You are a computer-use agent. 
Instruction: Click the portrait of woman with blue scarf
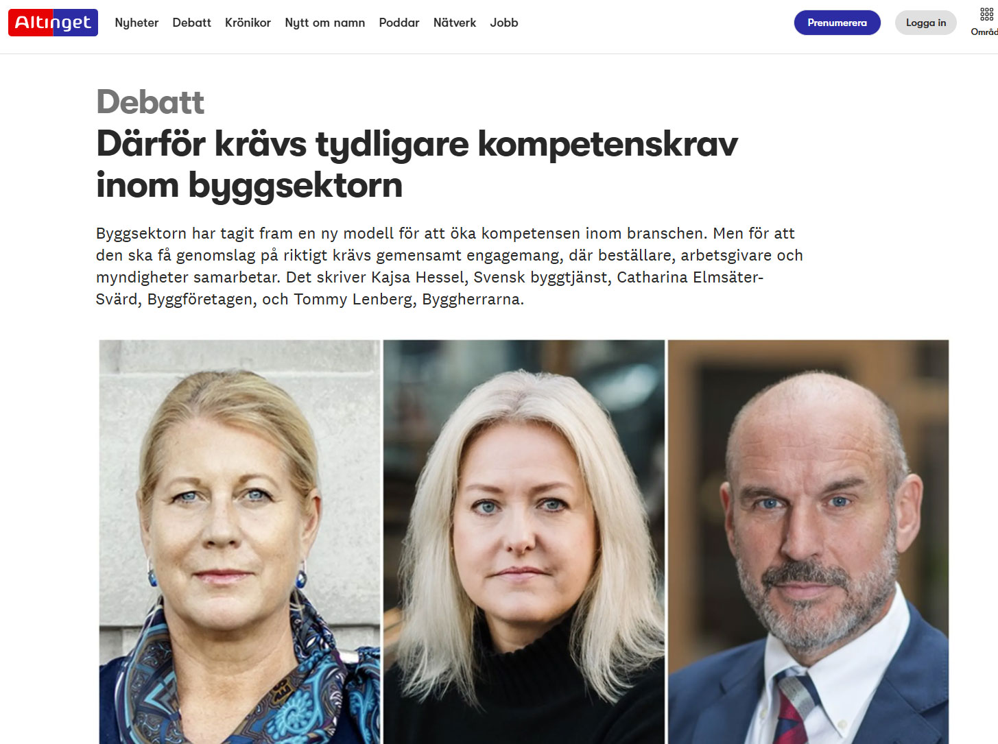(x=239, y=542)
